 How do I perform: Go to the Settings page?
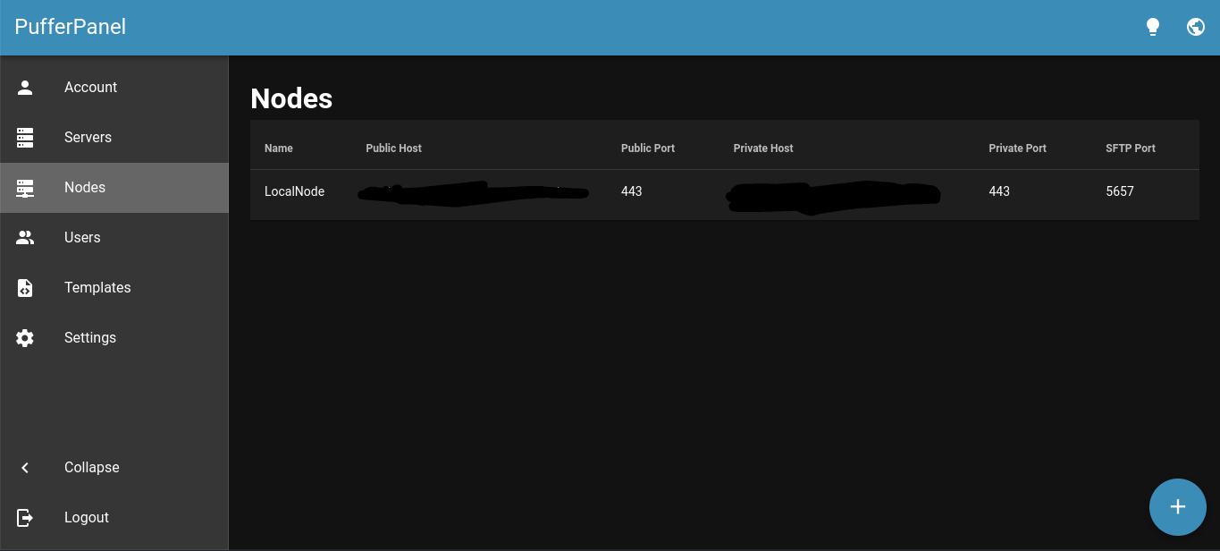click(89, 337)
